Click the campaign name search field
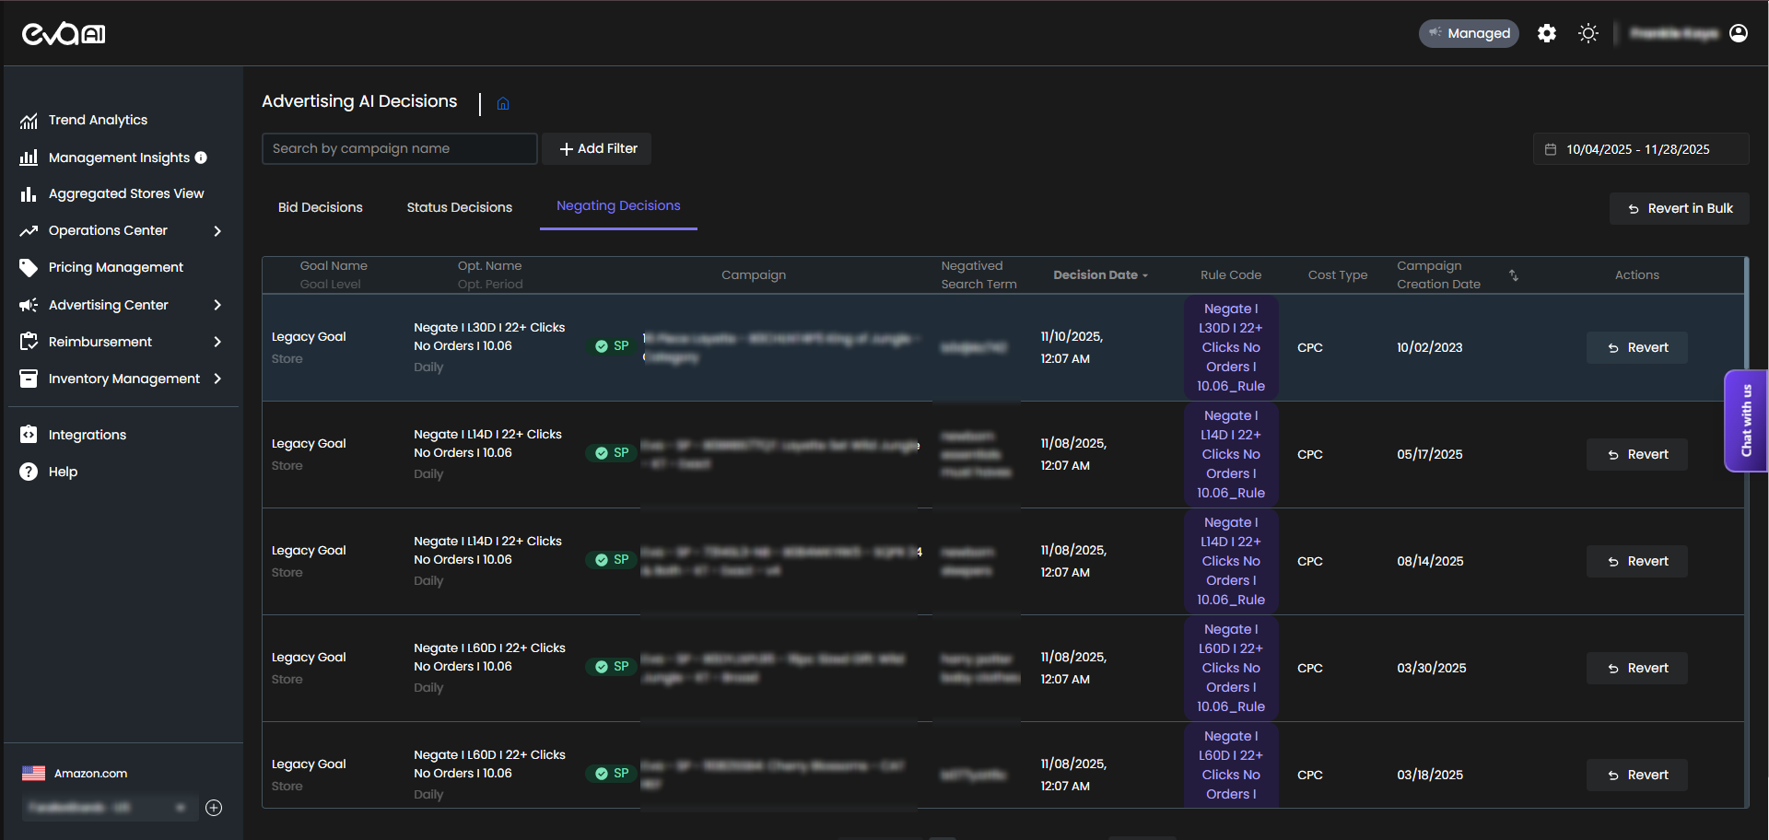 coord(399,149)
